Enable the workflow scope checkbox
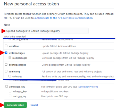The width and height of the screenshot is (116, 112). point(6,46)
